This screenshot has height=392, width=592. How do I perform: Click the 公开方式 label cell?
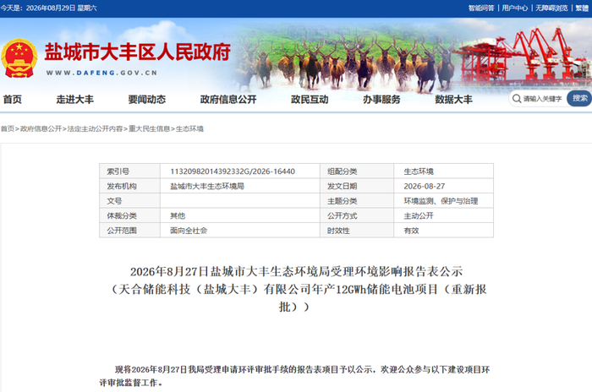(357, 215)
